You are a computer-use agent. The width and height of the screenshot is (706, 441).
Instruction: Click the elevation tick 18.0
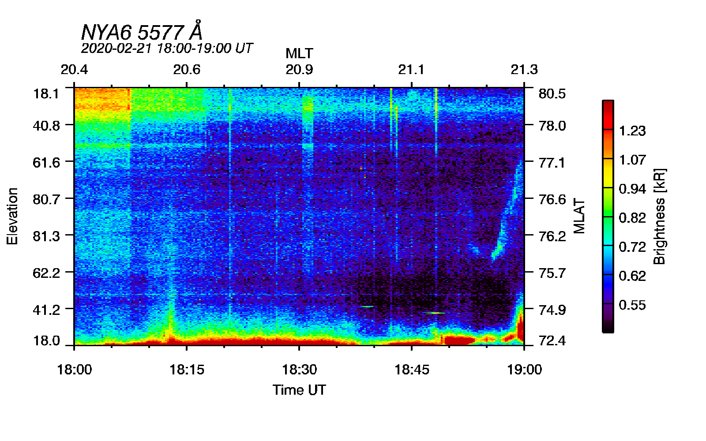pos(46,341)
